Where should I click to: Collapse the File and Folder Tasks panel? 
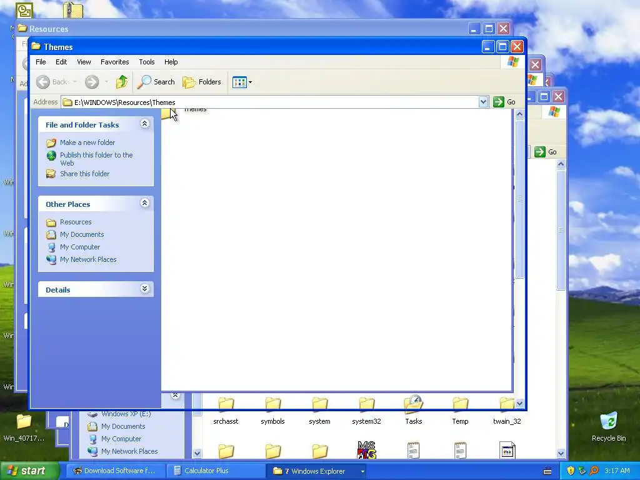144,124
